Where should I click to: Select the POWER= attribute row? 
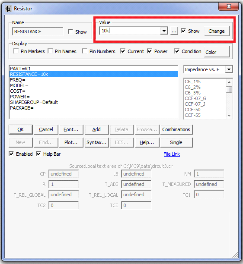(94, 97)
